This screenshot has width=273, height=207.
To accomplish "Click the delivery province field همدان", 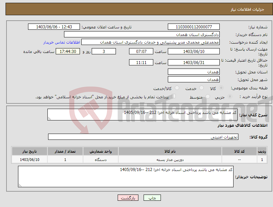I will (194, 72).
